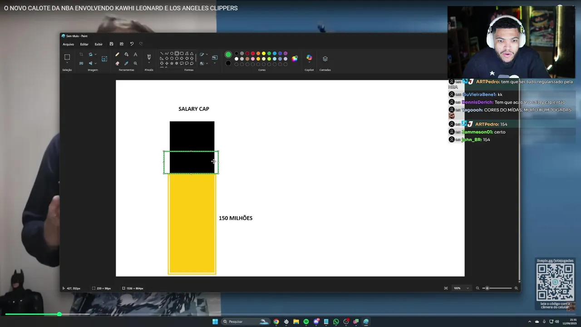
Task: Click the 150 MILHÕES text on canvas
Action: 236,218
